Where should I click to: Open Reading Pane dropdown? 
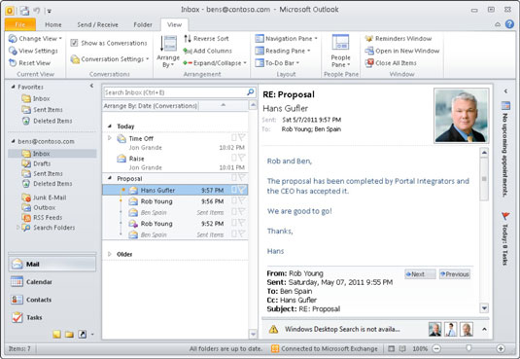[x=283, y=51]
